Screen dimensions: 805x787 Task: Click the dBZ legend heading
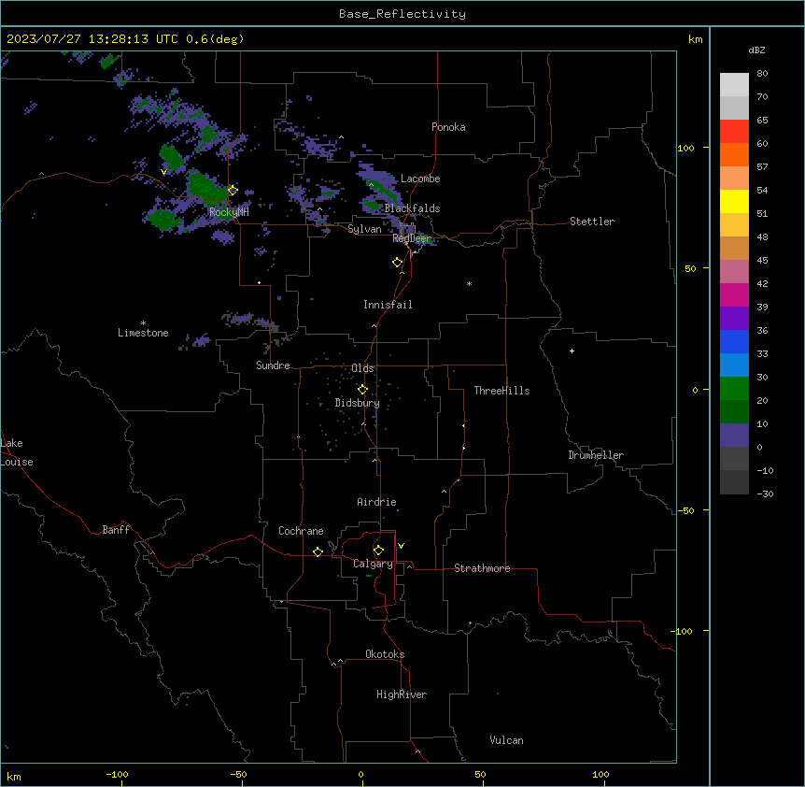[x=756, y=50]
